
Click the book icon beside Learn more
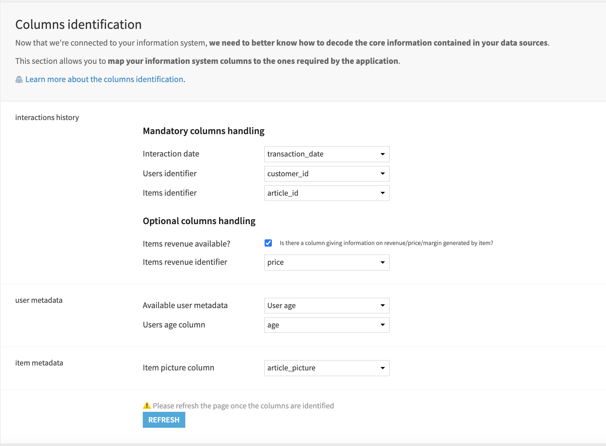(x=19, y=79)
